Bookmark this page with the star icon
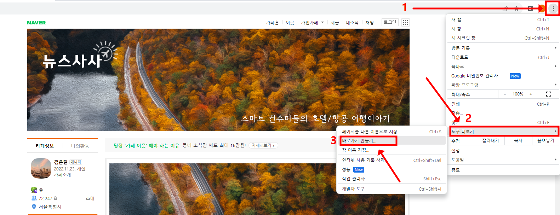 tap(516, 8)
